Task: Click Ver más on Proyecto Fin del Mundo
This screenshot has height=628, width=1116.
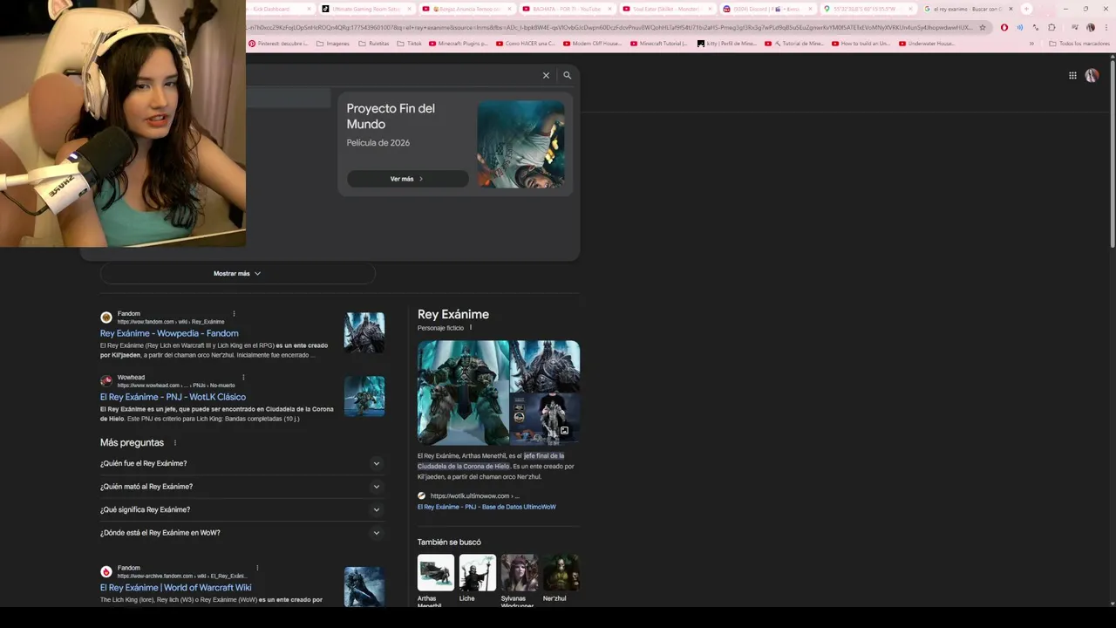Action: coord(407,179)
